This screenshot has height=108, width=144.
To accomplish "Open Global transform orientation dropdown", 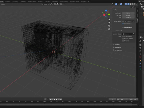I will tap(45, 4).
